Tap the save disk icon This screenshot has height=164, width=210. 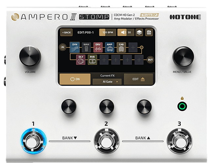[x=149, y=33]
